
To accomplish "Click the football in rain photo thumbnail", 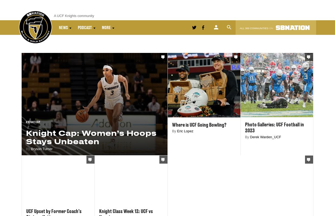I will tap(277, 85).
